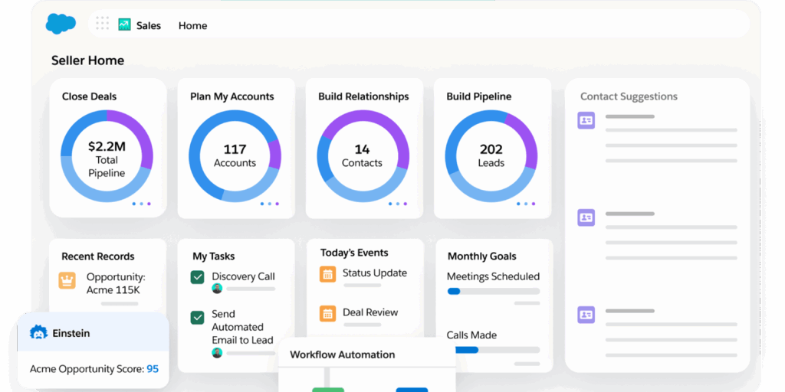Click the Einstein mascot icon
Image resolution: width=785 pixels, height=392 pixels.
(38, 333)
